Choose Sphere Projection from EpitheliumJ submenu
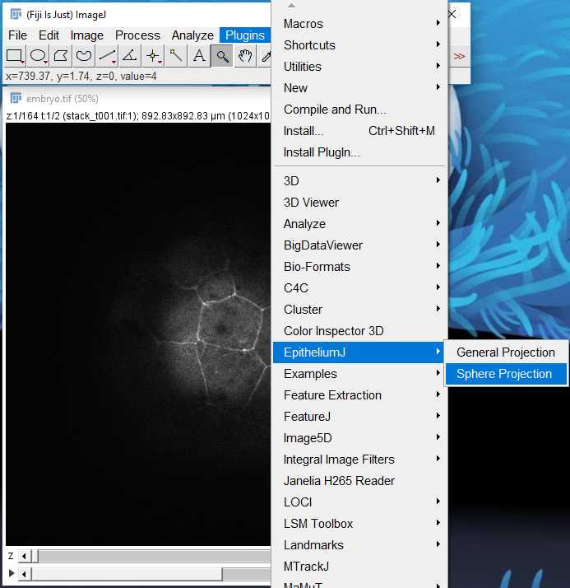This screenshot has width=570, height=588. (504, 374)
